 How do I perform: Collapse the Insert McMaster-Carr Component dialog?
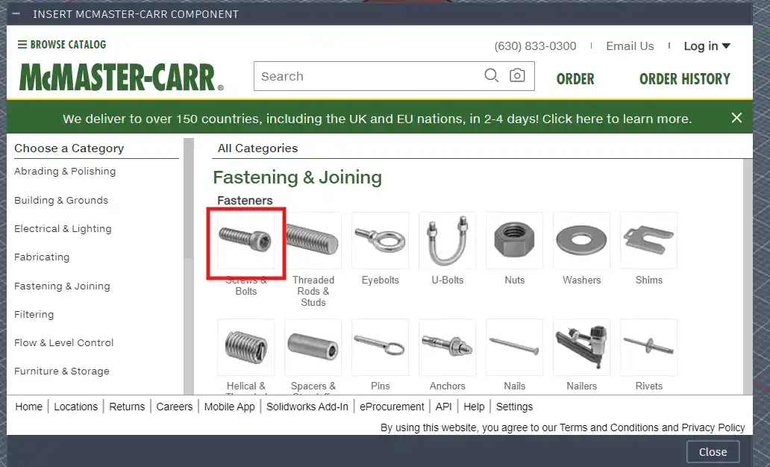tap(16, 13)
